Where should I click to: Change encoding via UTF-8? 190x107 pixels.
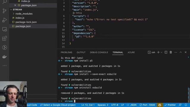(x=115, y=105)
